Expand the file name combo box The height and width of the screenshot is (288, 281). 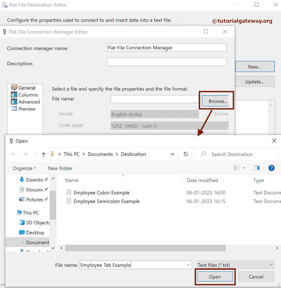(x=188, y=265)
